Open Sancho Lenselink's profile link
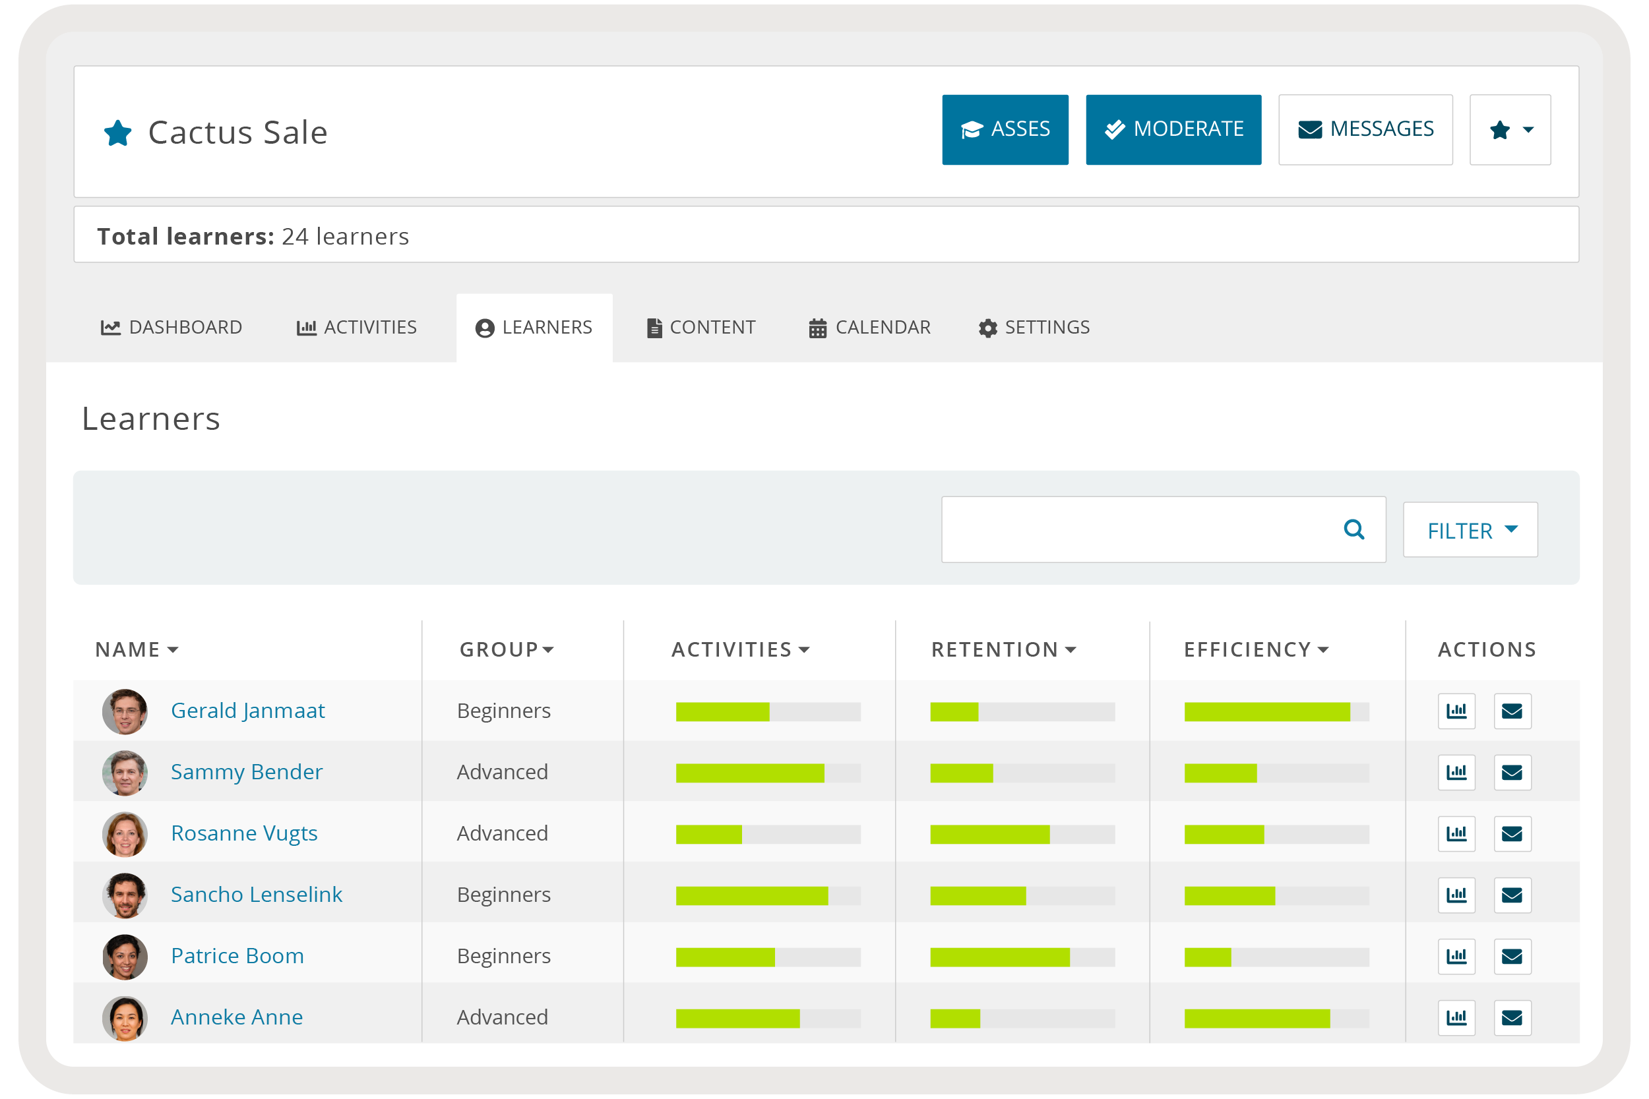Screen dimensions: 1649x1099 click(x=257, y=895)
